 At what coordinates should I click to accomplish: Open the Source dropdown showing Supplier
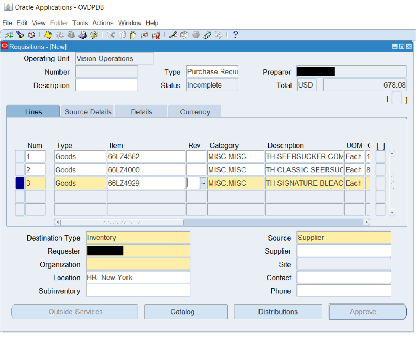[343, 238]
